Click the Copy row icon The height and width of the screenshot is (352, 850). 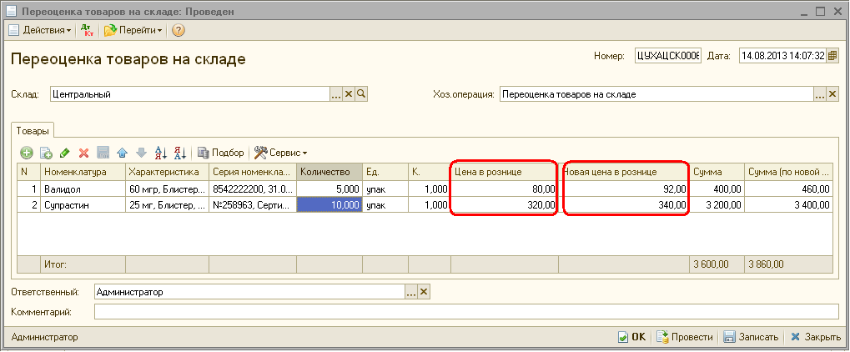(46, 153)
